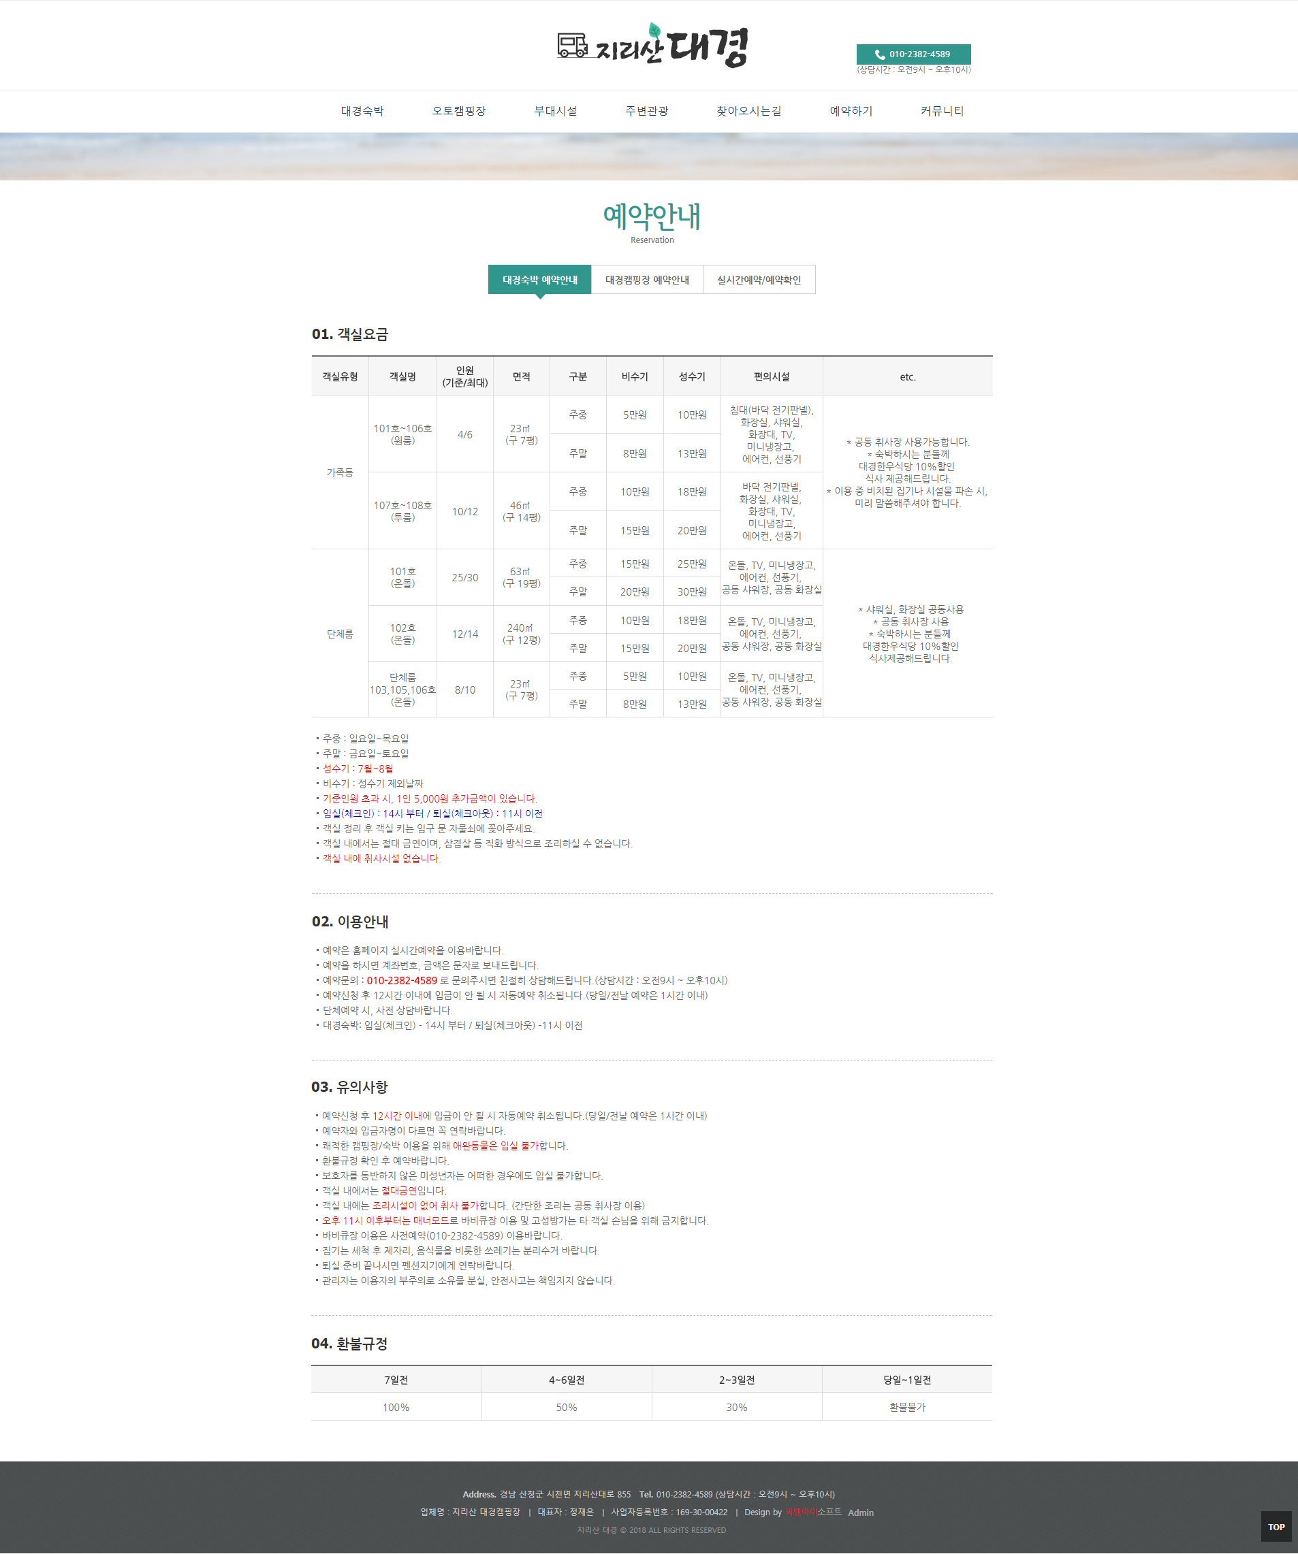The height and width of the screenshot is (1554, 1298).
Task: Click the red 010-2382-4589 in 이용안내
Action: (x=402, y=980)
